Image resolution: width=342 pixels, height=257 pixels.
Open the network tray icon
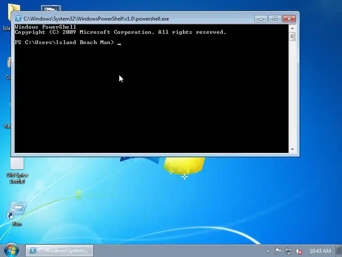pos(288,251)
